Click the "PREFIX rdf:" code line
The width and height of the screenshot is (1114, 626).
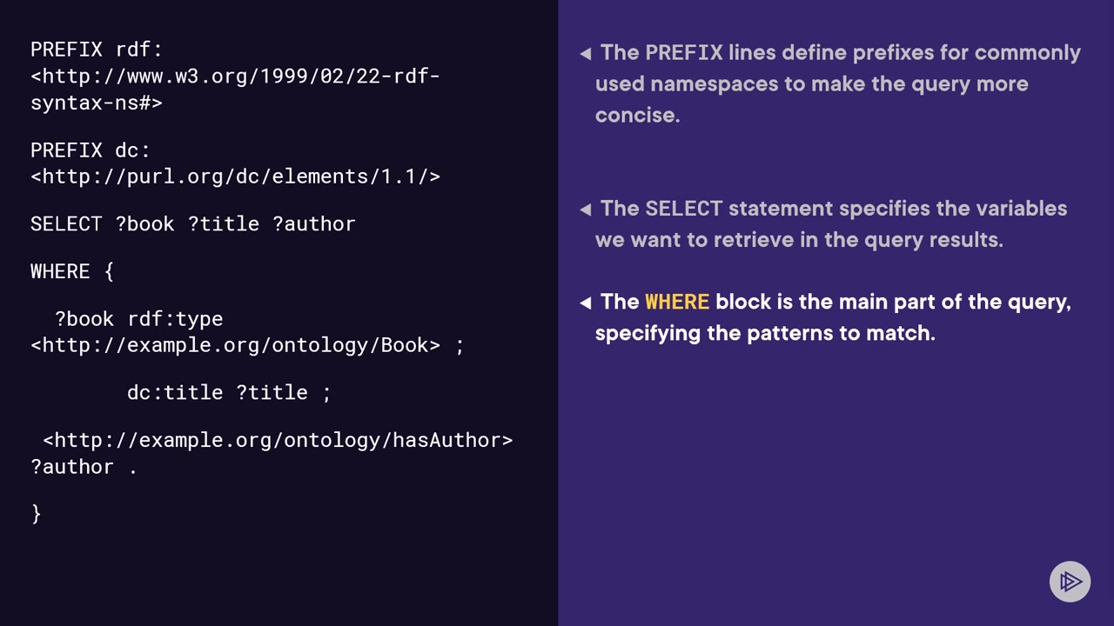coord(97,50)
